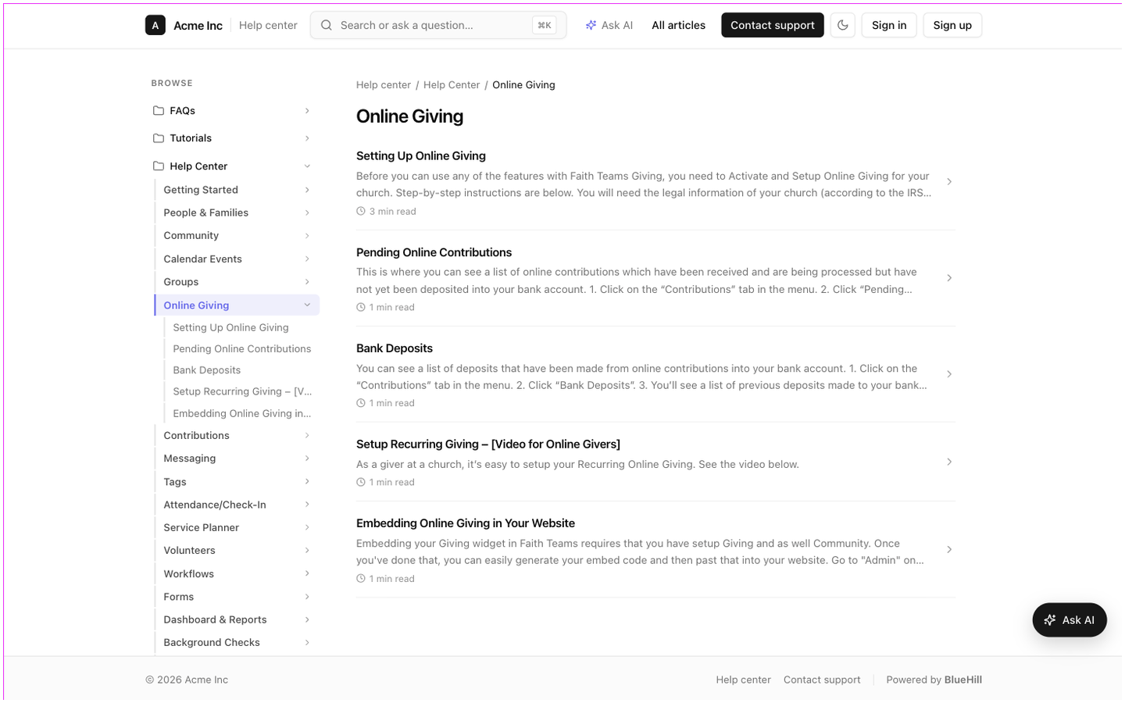The height and width of the screenshot is (703, 1125).
Task: Expand People & Families chevron
Action: 307,212
